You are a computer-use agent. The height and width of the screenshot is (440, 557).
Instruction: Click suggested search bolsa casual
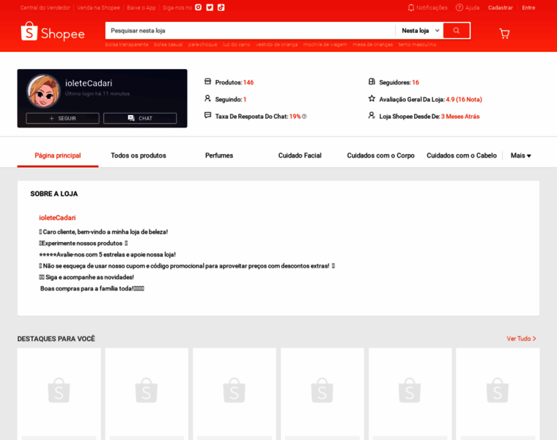(x=169, y=45)
